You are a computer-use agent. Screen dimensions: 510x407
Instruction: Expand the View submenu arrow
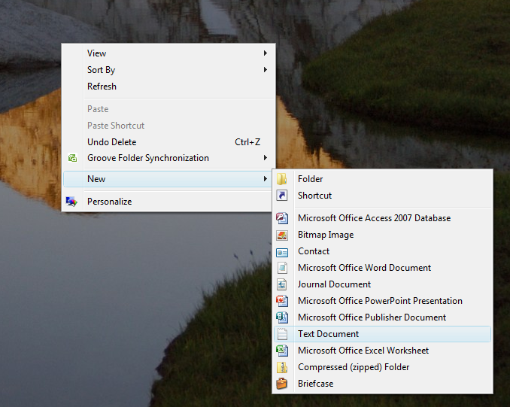point(266,53)
